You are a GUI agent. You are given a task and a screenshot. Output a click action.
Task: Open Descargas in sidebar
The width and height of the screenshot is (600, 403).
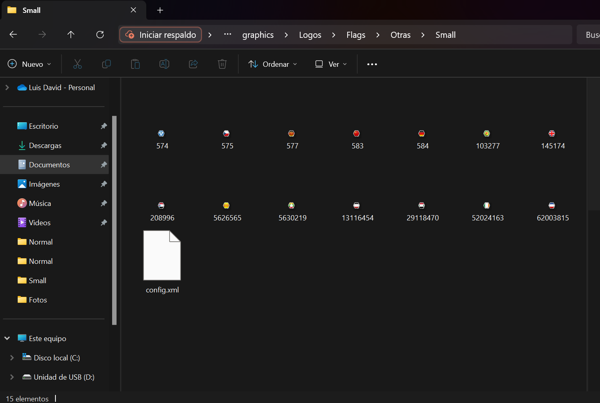click(x=55, y=145)
